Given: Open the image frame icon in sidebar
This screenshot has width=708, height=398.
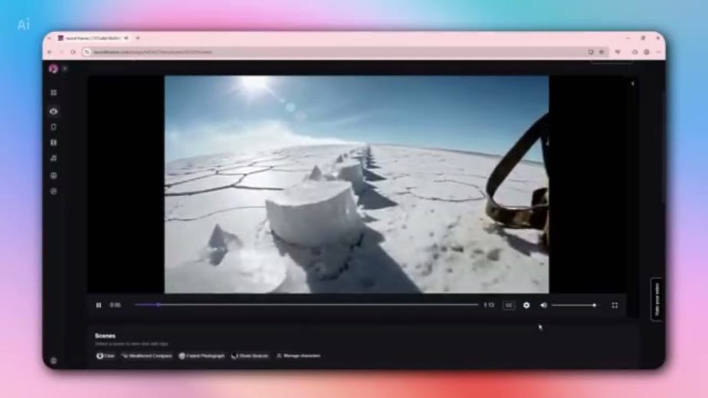Looking at the screenshot, I should click(54, 175).
